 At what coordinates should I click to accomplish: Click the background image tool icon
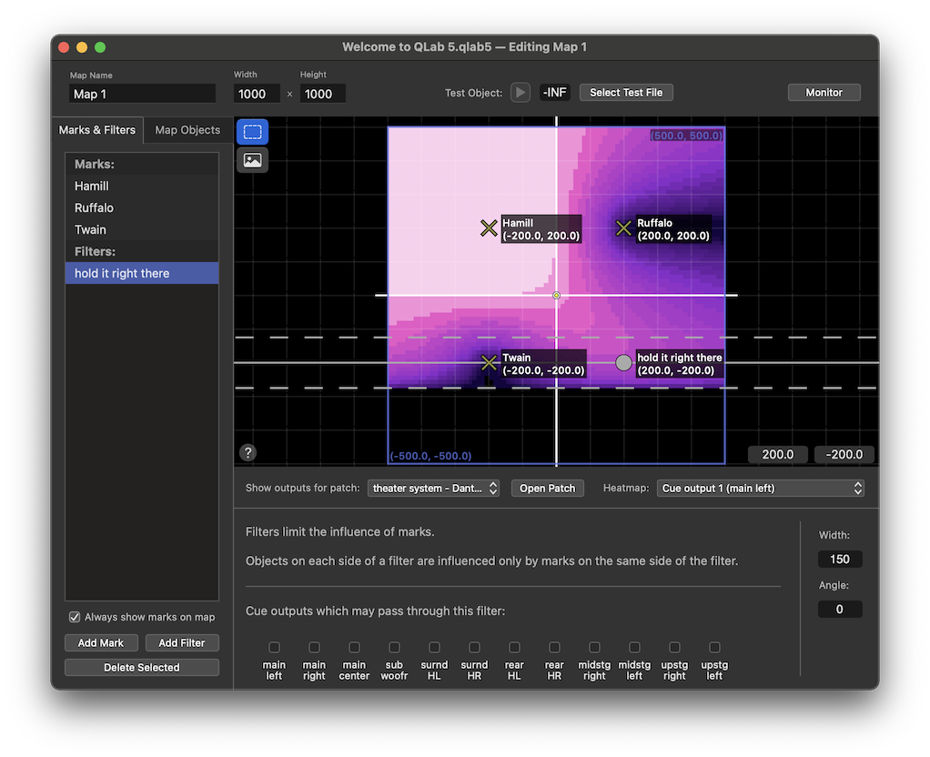click(x=252, y=160)
